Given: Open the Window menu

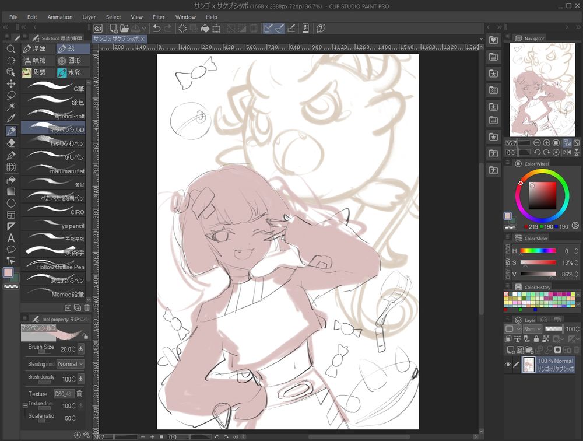Looking at the screenshot, I should point(185,17).
